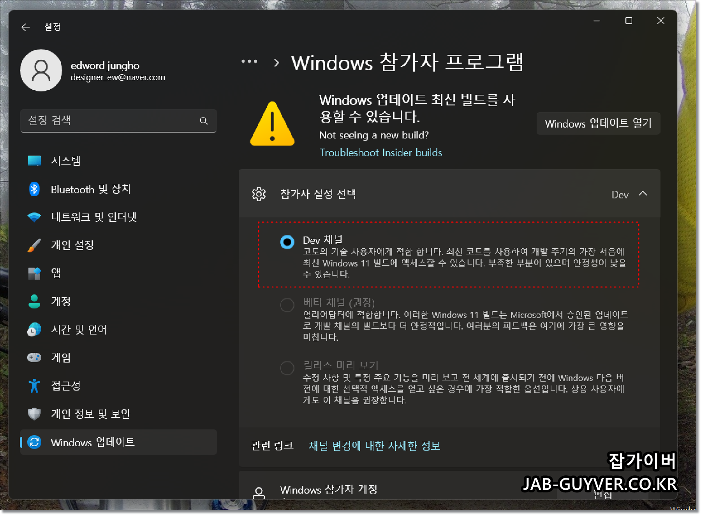This screenshot has height=515, width=701.
Task: Open Troubleshoot Insider builds link
Action: [x=381, y=152]
